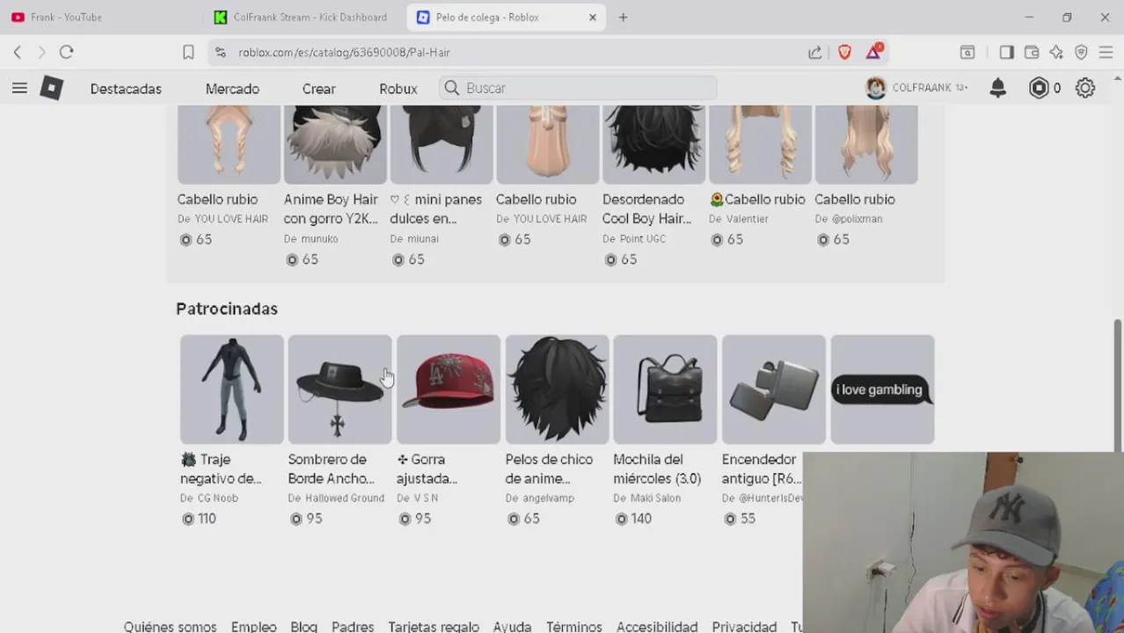
Task: Open creator Hallowed Ground link
Action: [x=344, y=498]
